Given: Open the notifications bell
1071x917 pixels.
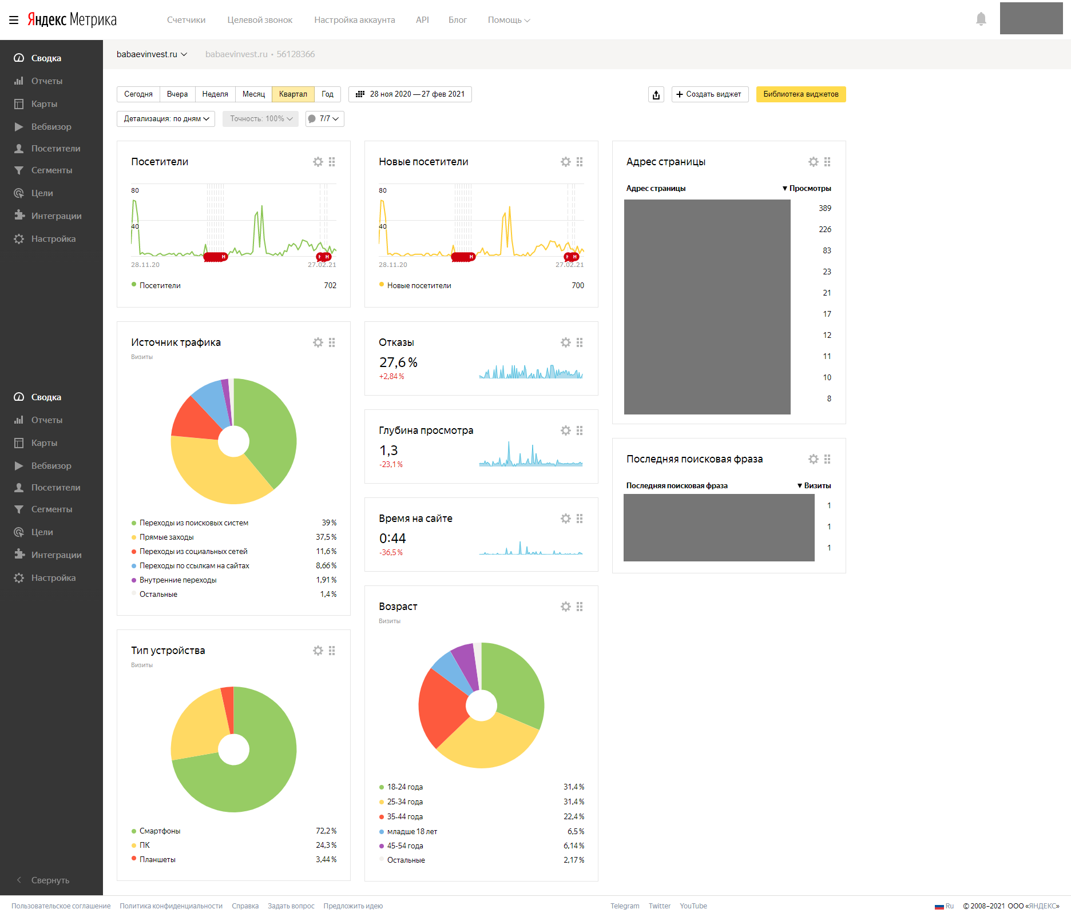Looking at the screenshot, I should pos(981,19).
